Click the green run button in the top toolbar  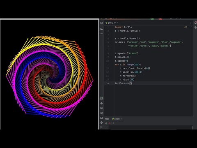click(152, 19)
